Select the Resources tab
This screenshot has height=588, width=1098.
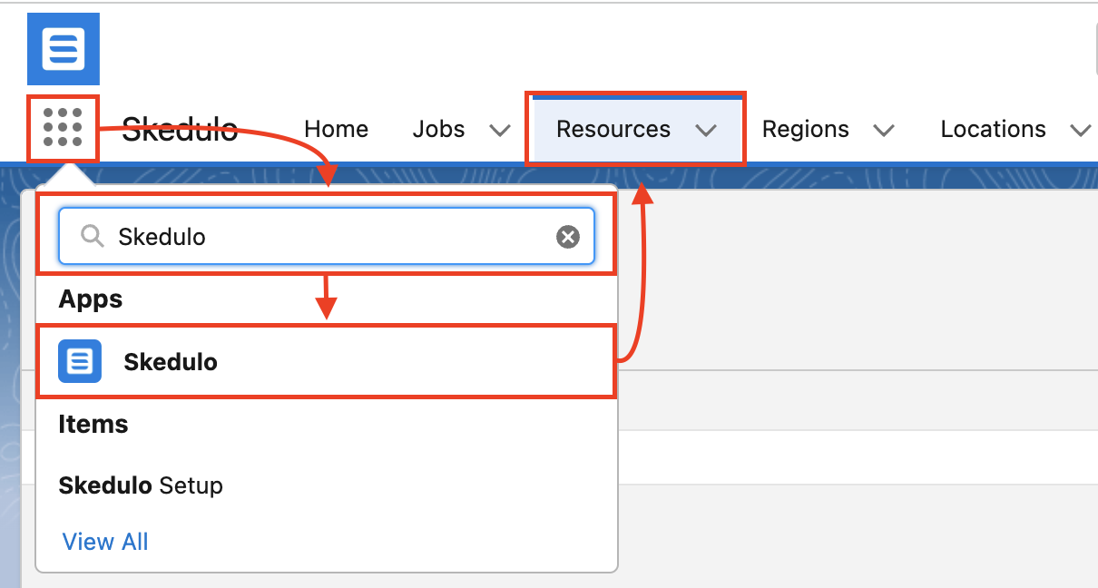[613, 130]
